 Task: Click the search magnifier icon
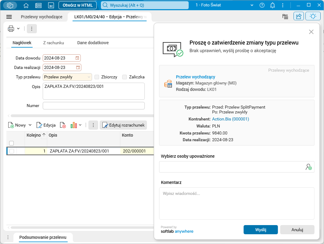click(x=105, y=5)
